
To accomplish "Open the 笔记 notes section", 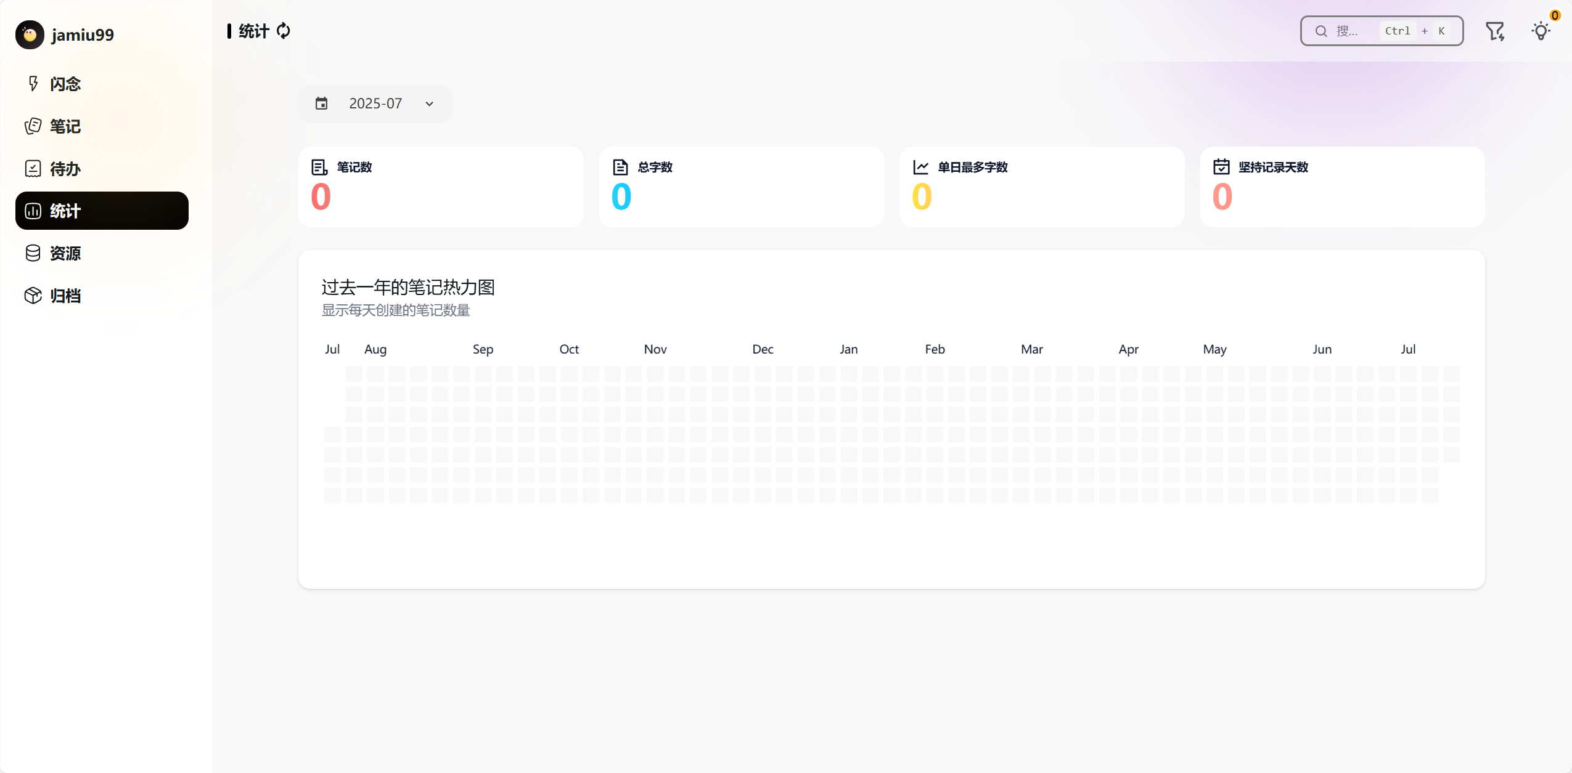I will (x=102, y=126).
